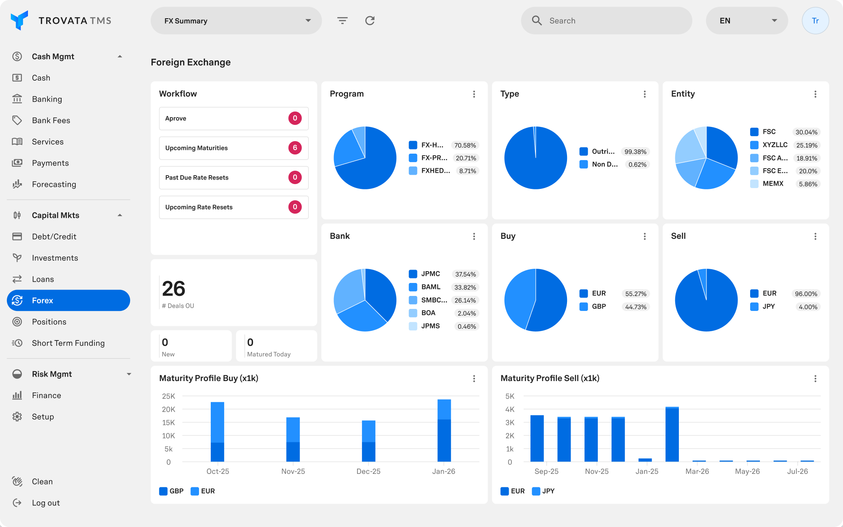Go to Positions in sidebar
The width and height of the screenshot is (843, 527).
point(49,322)
